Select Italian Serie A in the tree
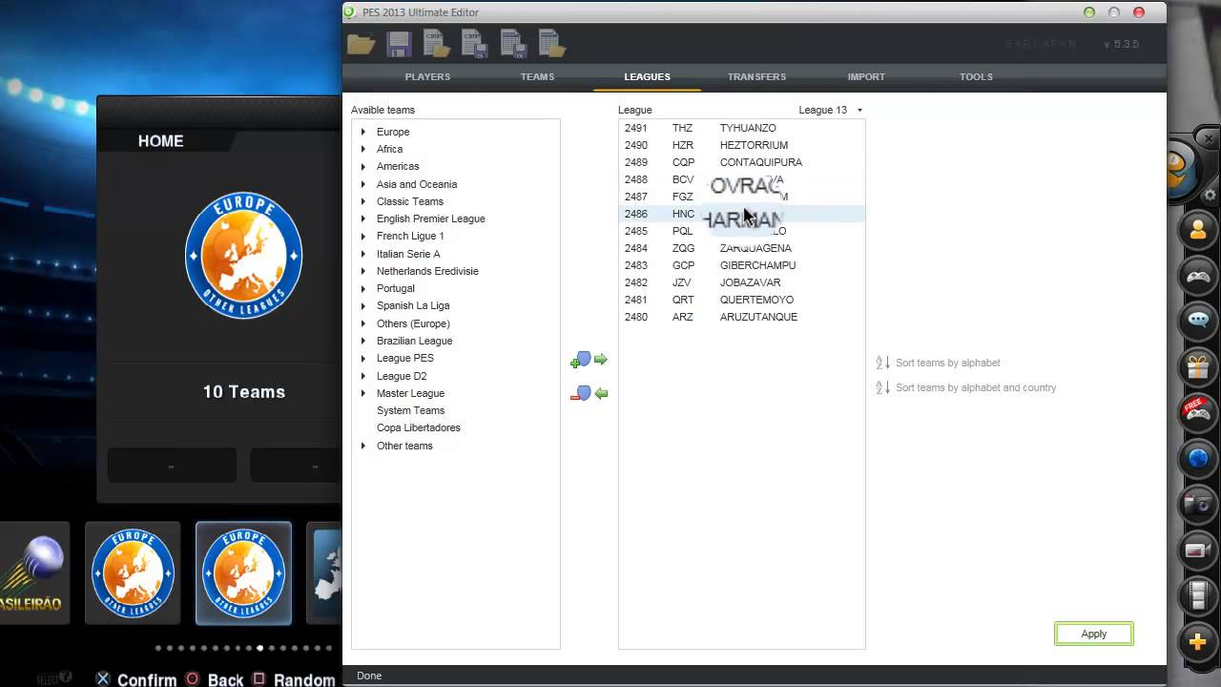Image resolution: width=1221 pixels, height=687 pixels. tap(408, 254)
